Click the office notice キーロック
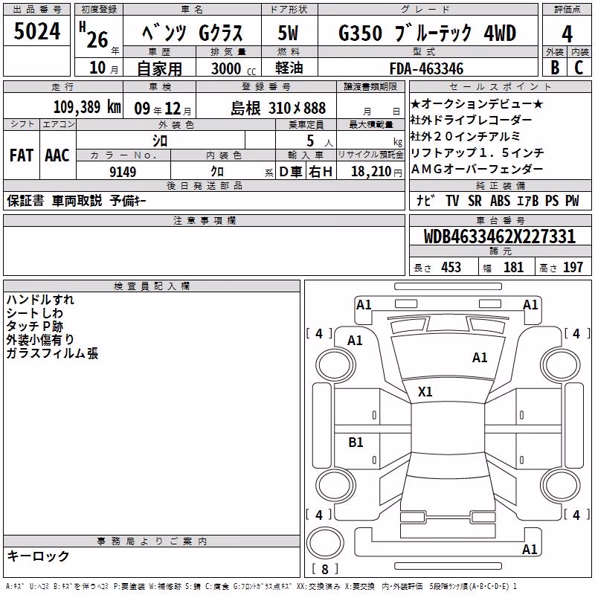This screenshot has width=595, height=595. click(x=38, y=556)
